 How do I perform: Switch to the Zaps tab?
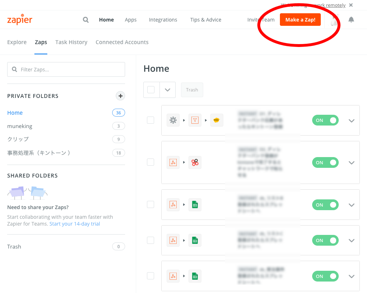coord(41,42)
